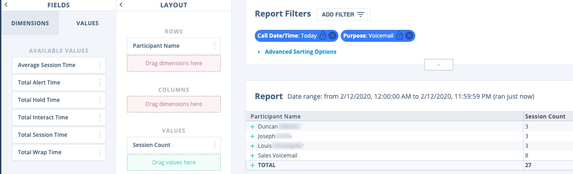Click the total count cell 27
The height and width of the screenshot is (174, 573).
[548, 165]
